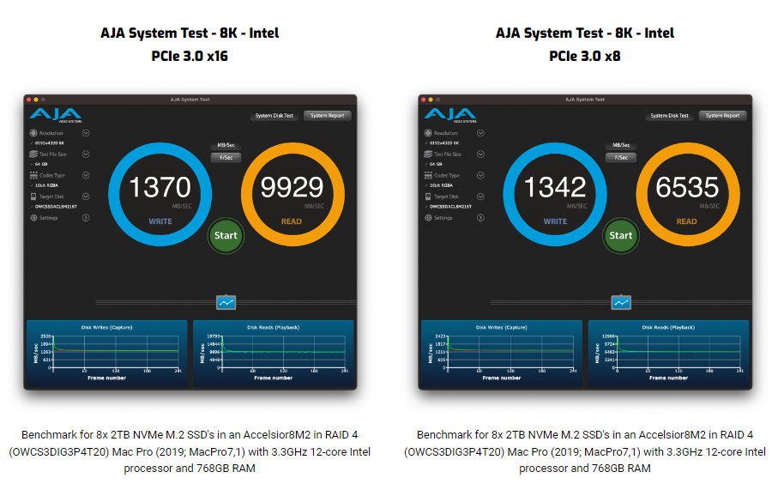This screenshot has height=490, width=778.
Task: Click the Disk Reads (Playback) graph in left window
Action: [x=273, y=354]
